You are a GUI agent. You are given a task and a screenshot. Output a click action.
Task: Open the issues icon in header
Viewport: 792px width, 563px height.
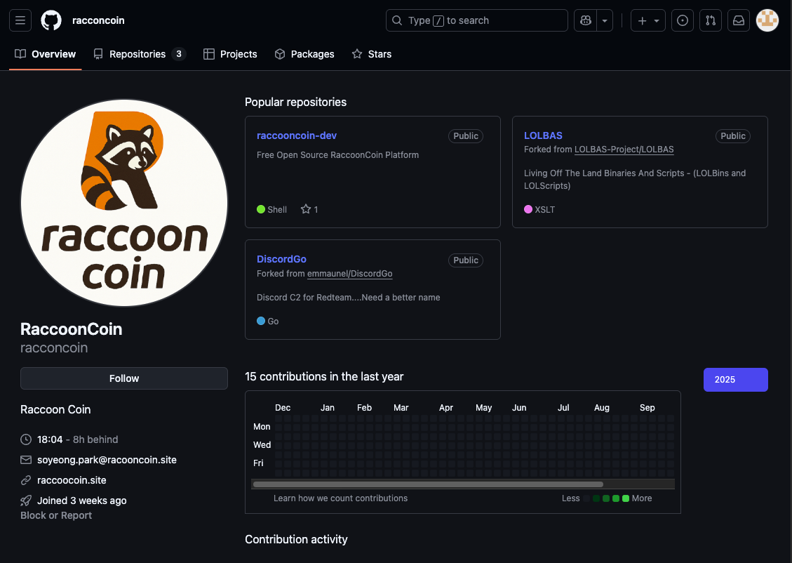683,21
